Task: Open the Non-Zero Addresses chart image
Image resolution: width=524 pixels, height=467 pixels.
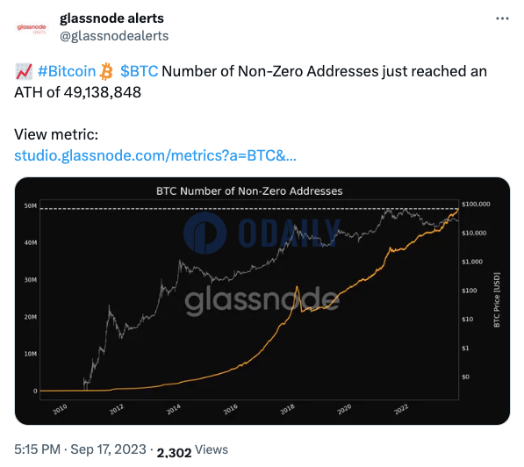Action: pos(262,301)
